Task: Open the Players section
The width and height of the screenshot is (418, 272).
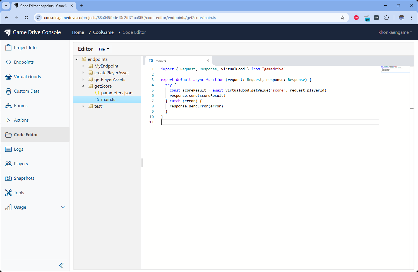Action: point(21,163)
